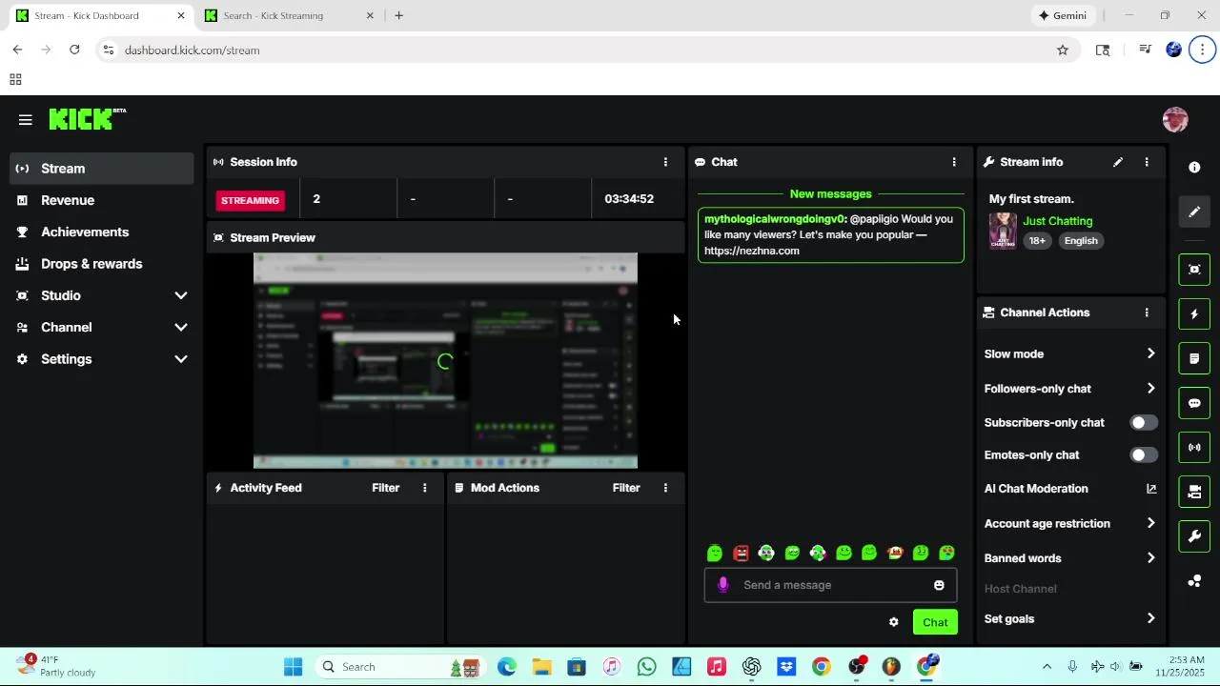Insert the red angry face emote
Screen dimensions: 1220x686
tap(741, 553)
